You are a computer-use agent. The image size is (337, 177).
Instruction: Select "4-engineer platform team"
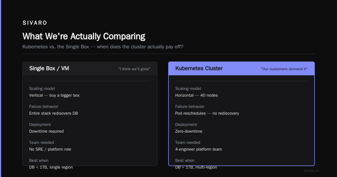(x=199, y=149)
